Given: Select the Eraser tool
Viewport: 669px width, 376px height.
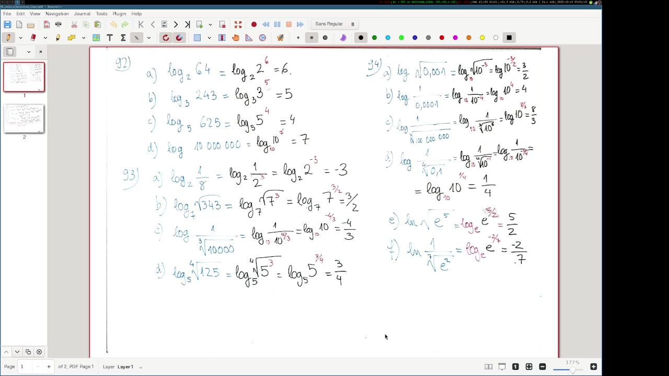Looking at the screenshot, I should 33,38.
